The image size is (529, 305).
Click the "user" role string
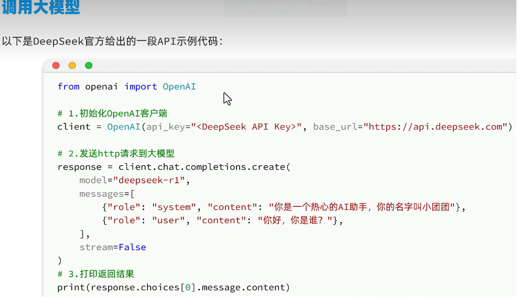coord(168,220)
